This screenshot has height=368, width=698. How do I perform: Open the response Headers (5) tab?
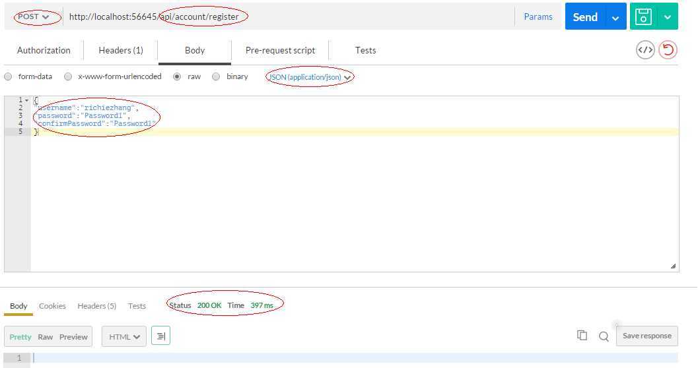96,306
